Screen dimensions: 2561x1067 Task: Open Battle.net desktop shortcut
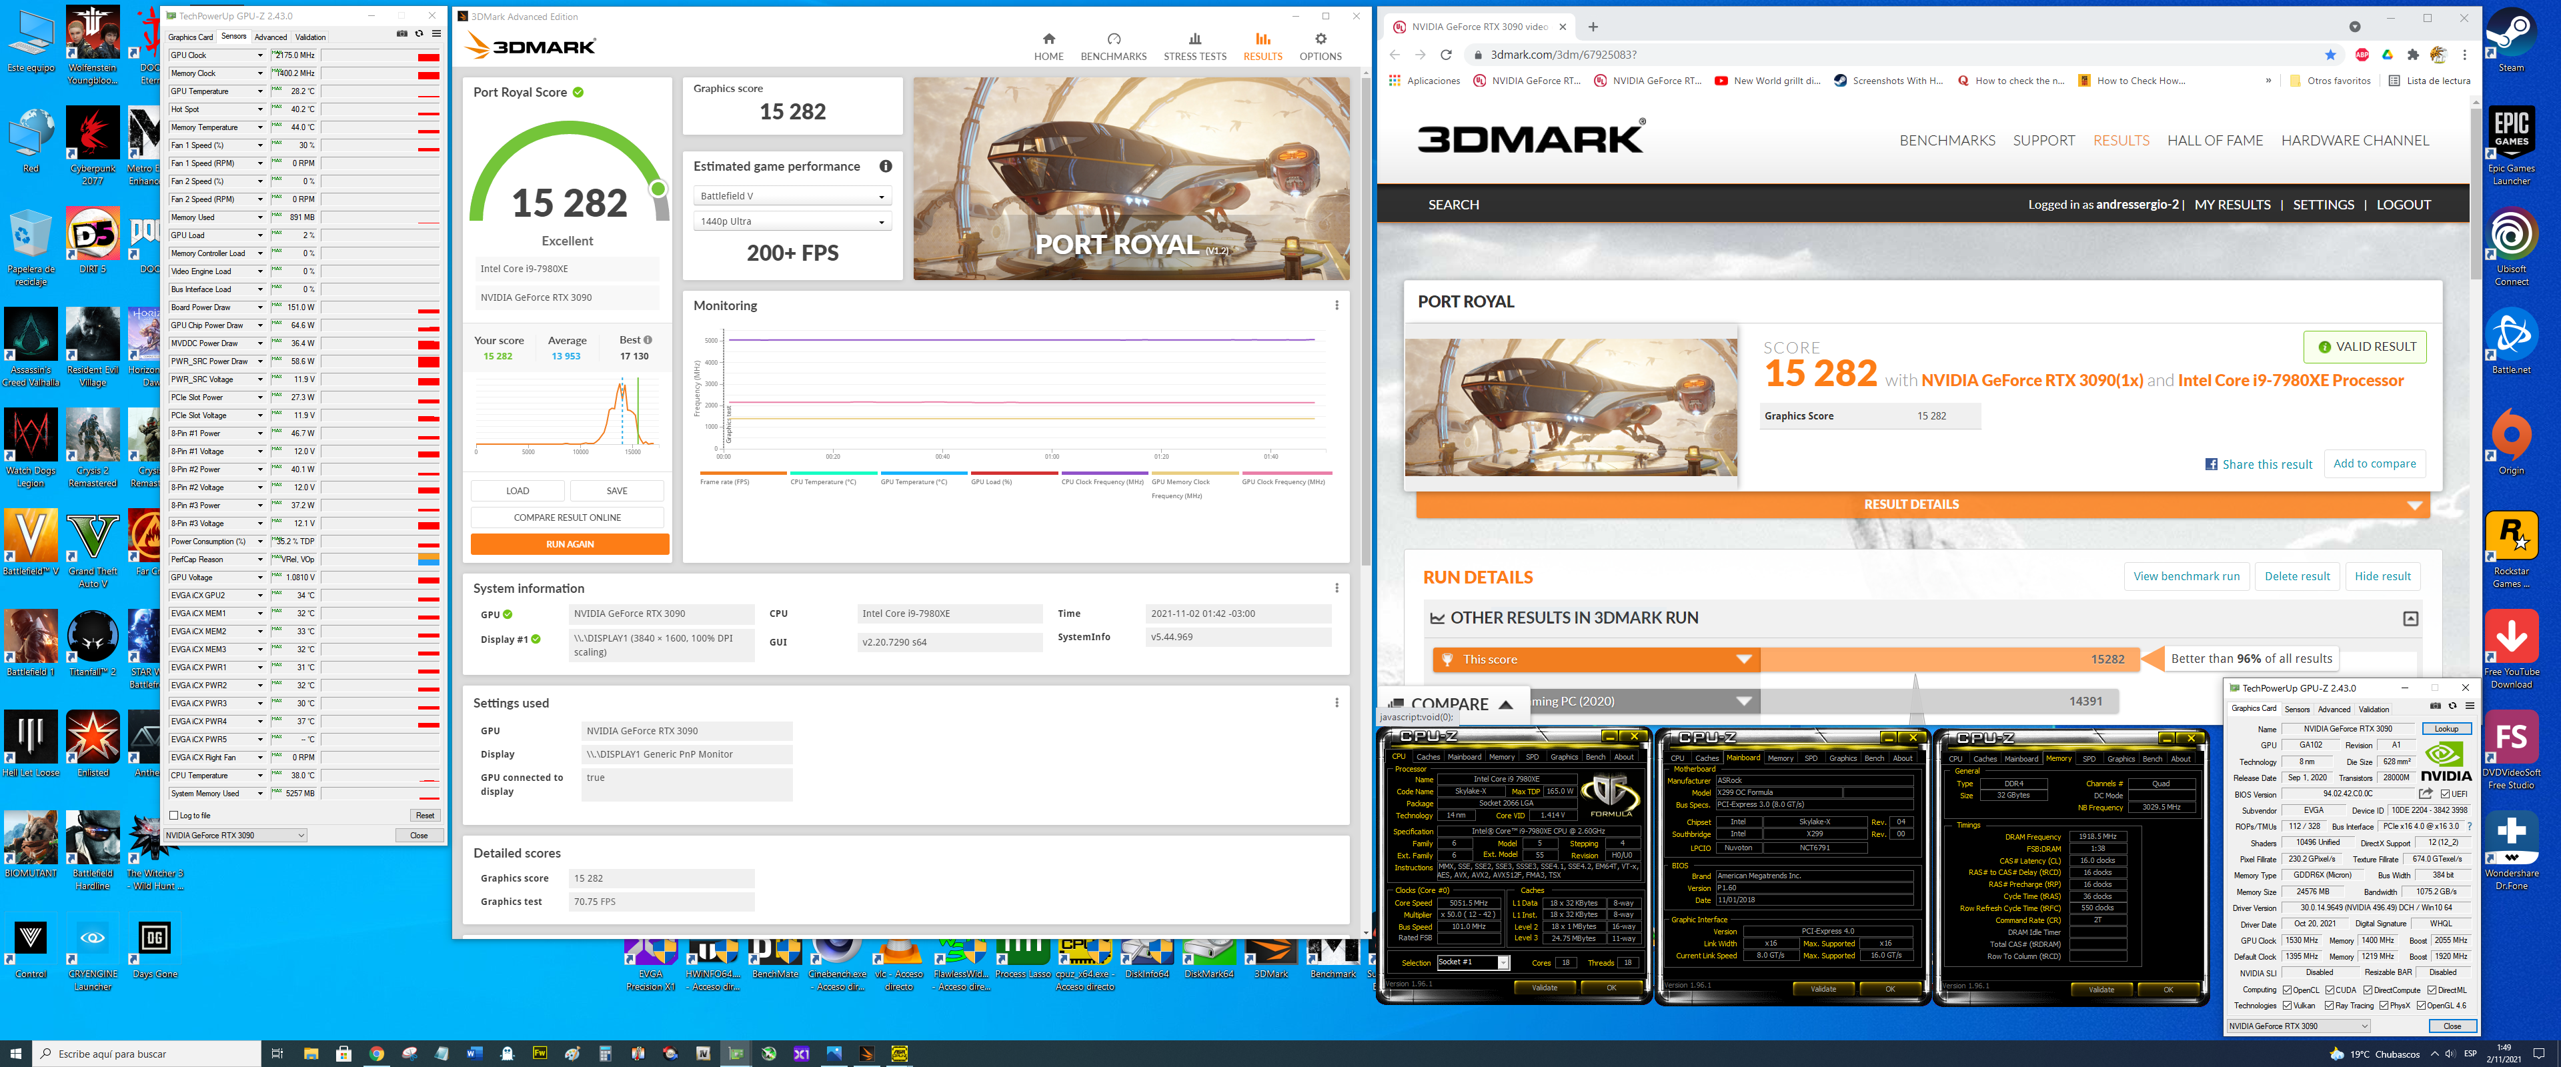2510,341
